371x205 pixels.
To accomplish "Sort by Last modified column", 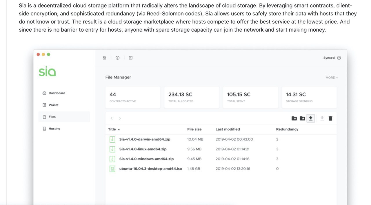I will pyautogui.click(x=228, y=129).
